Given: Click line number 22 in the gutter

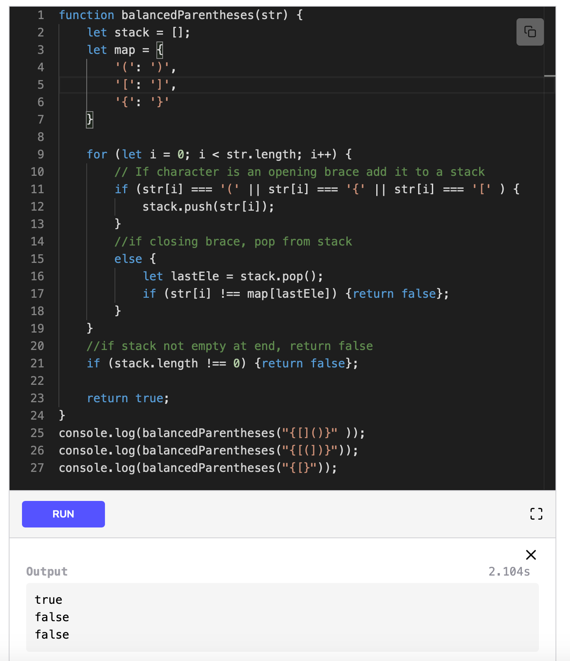Looking at the screenshot, I should (37, 381).
